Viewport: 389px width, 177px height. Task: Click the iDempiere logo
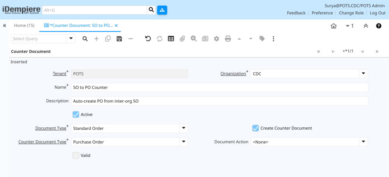21,10
